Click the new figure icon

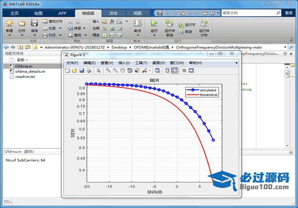click(67, 71)
